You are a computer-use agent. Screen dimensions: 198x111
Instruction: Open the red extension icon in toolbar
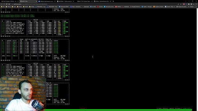coord(184,4)
